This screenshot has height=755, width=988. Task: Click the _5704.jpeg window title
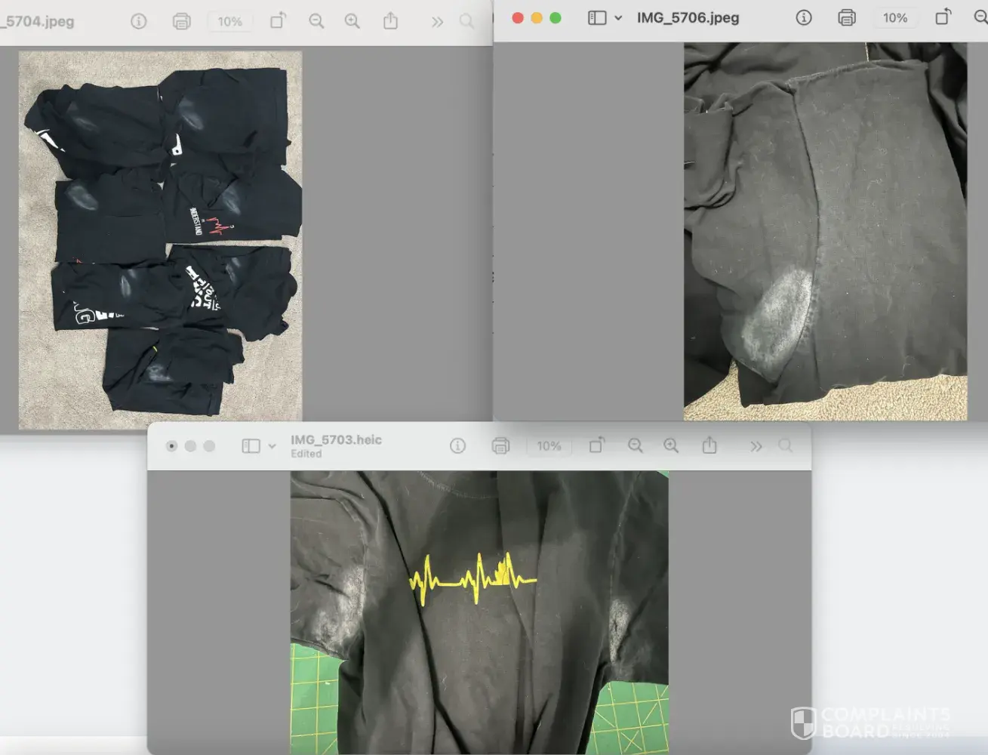(38, 21)
